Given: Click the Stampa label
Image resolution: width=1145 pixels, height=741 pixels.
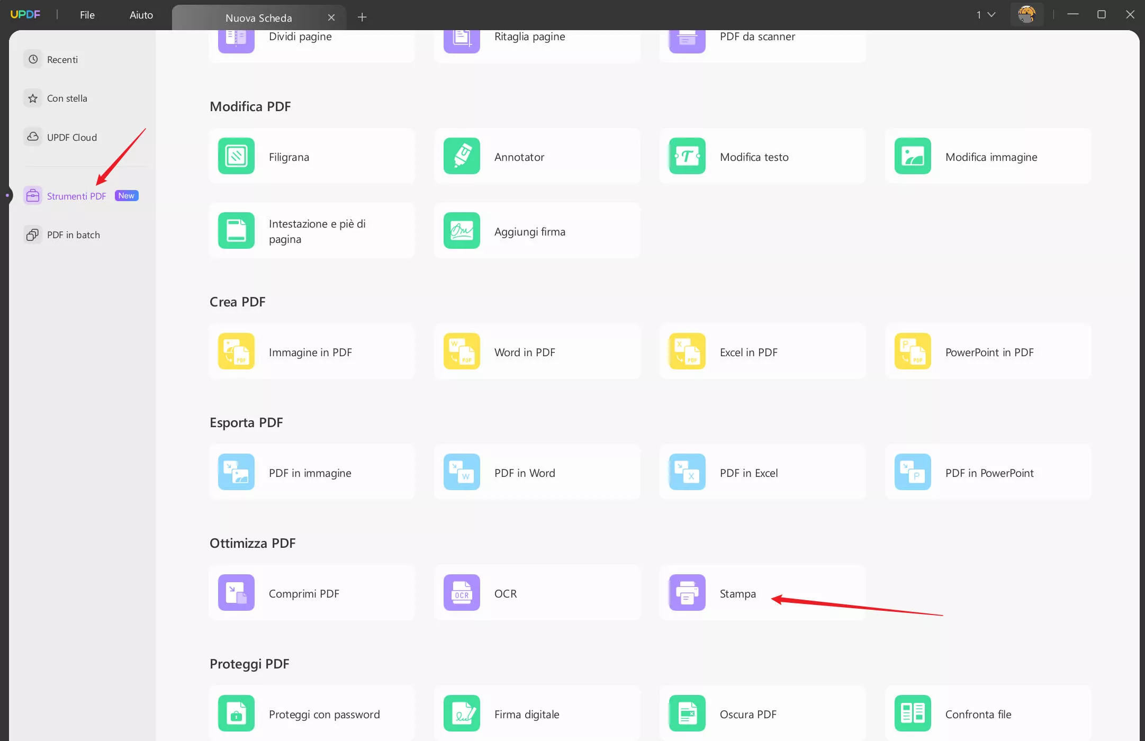Looking at the screenshot, I should click(x=738, y=594).
